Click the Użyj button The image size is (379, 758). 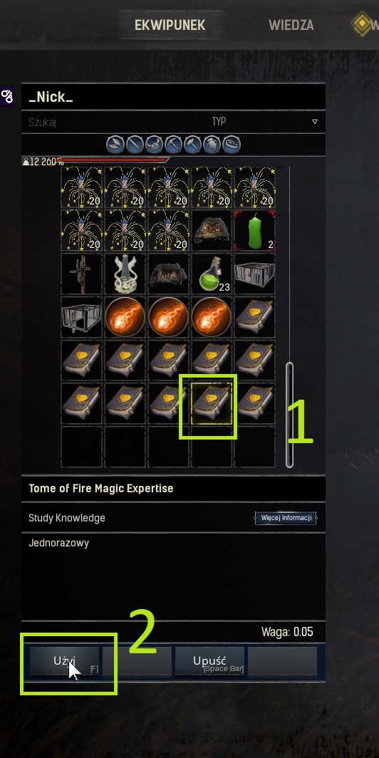pyautogui.click(x=64, y=661)
